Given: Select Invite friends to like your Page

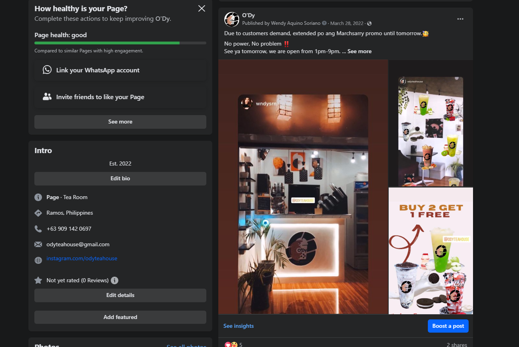Looking at the screenshot, I should [120, 97].
